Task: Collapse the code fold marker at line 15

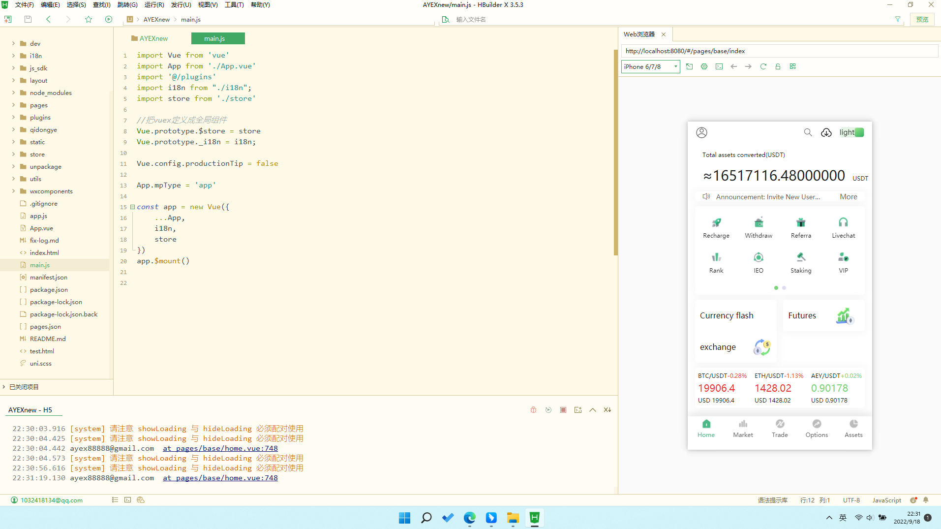Action: click(132, 207)
